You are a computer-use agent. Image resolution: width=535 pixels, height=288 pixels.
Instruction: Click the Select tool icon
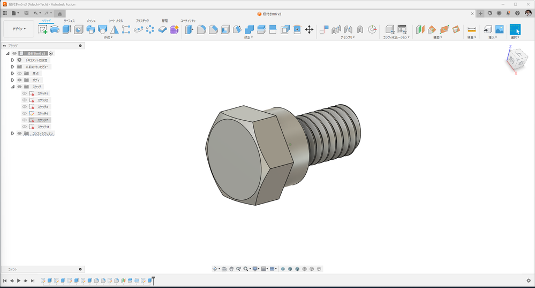tap(515, 29)
